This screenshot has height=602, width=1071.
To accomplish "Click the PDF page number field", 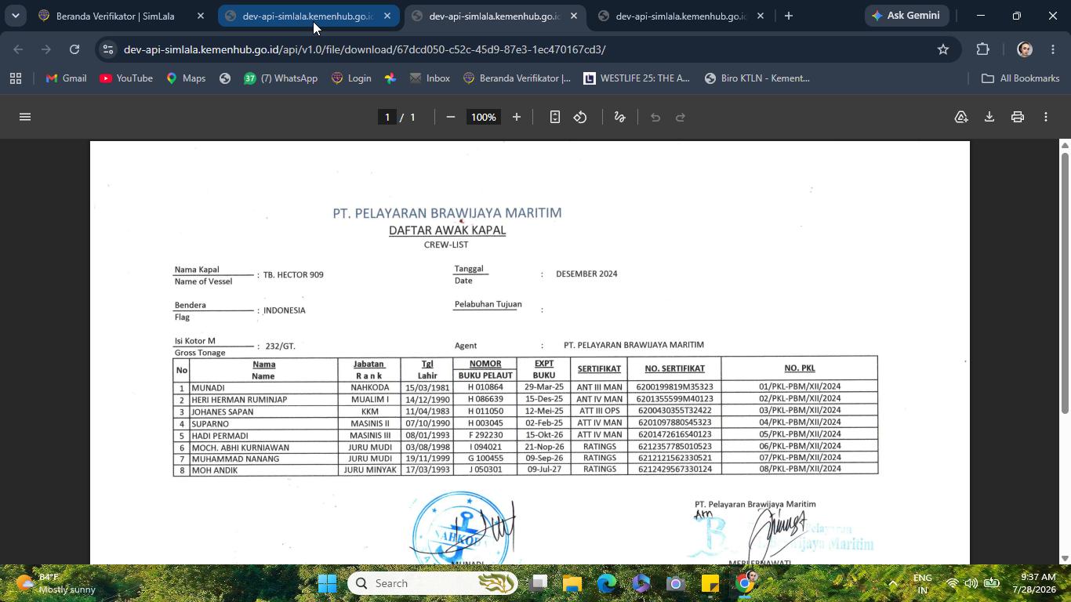I will pos(387,117).
